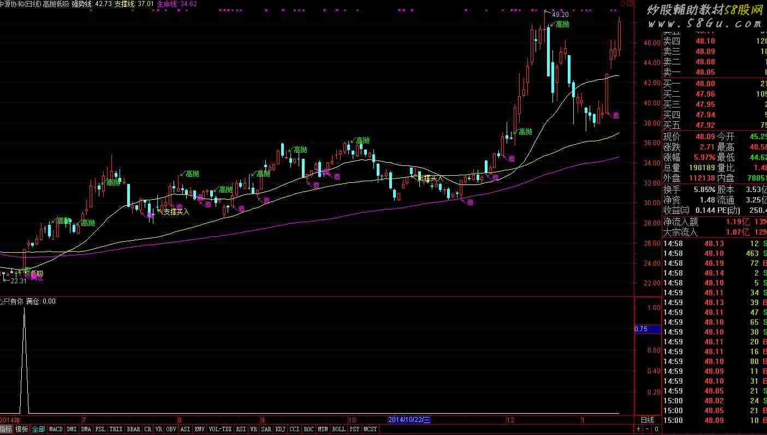Click the 支撑线 legend label
This screenshot has width=767, height=435.
124,4
